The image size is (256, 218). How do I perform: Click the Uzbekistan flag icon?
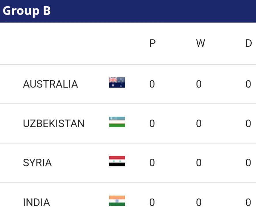coord(117,122)
